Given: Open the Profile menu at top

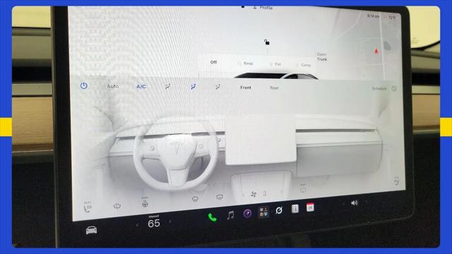Looking at the screenshot, I should (x=263, y=8).
